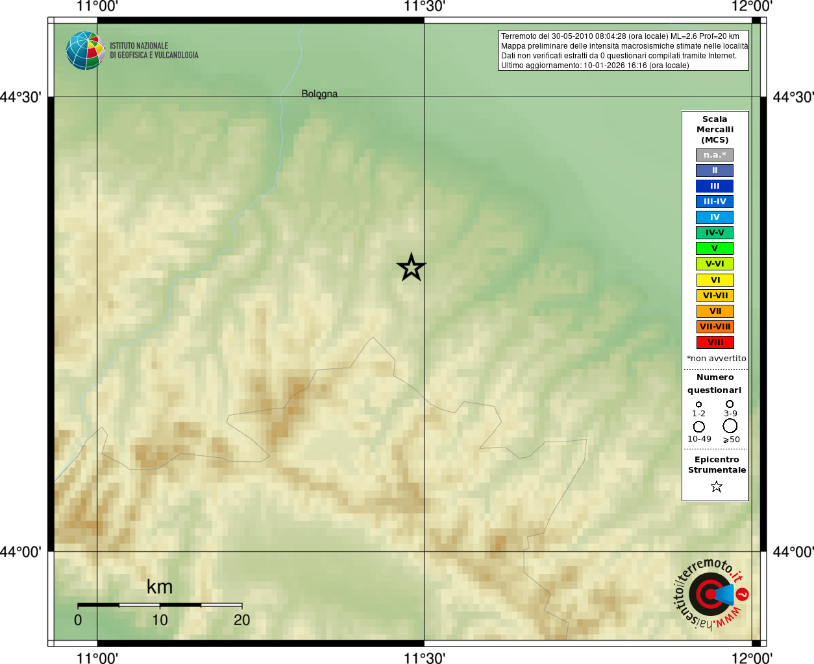Image resolution: width=814 pixels, height=664 pixels.
Task: Click the scale bar 10 mark
Action: [160, 620]
